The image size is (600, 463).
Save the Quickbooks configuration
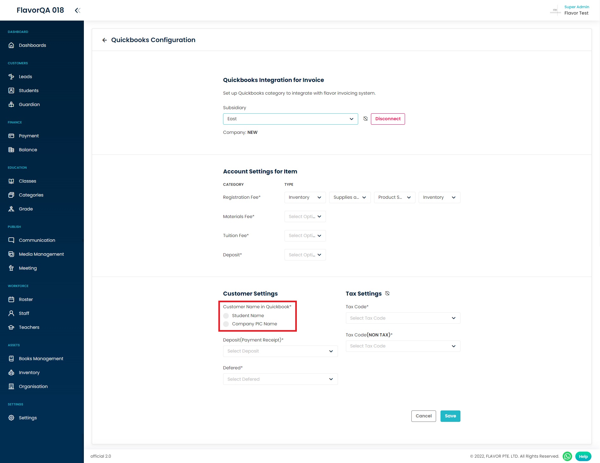click(450, 416)
